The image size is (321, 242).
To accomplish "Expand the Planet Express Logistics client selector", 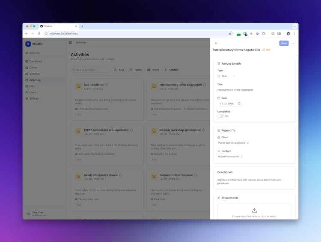I will coord(233,143).
